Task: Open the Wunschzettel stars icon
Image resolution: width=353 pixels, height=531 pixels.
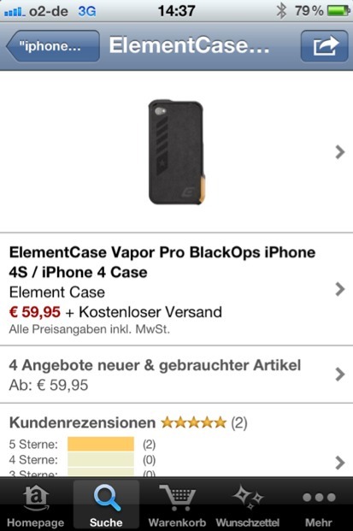Action: [248, 506]
